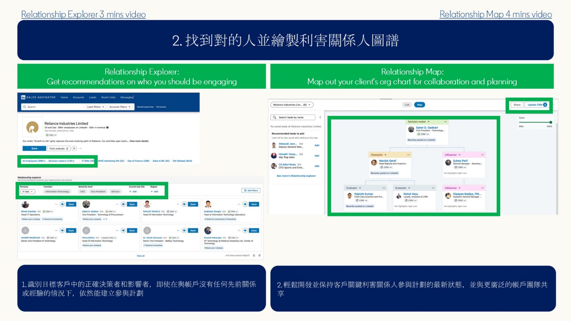Collapse the leads sidebar with the chevron
This screenshot has height=321, width=571.
[320, 117]
